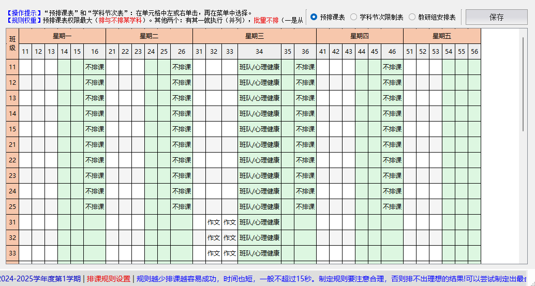Screen dimensions: 535x286
Task: Click 不排课 cell for class 23 period 26
Action: tap(182, 176)
